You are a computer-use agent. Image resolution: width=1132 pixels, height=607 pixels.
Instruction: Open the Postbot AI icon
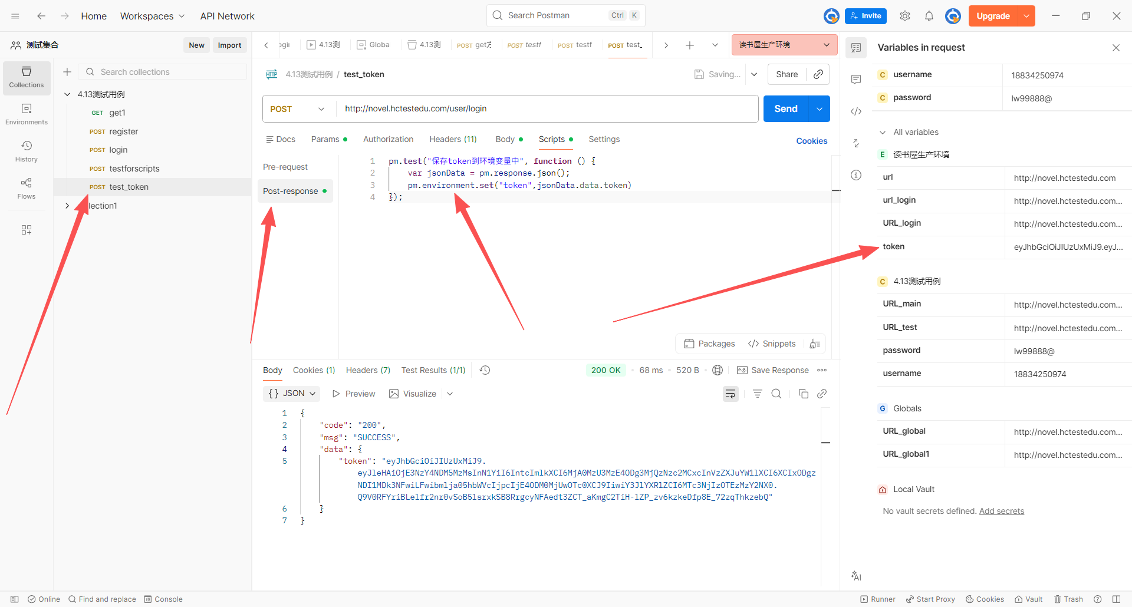(856, 576)
